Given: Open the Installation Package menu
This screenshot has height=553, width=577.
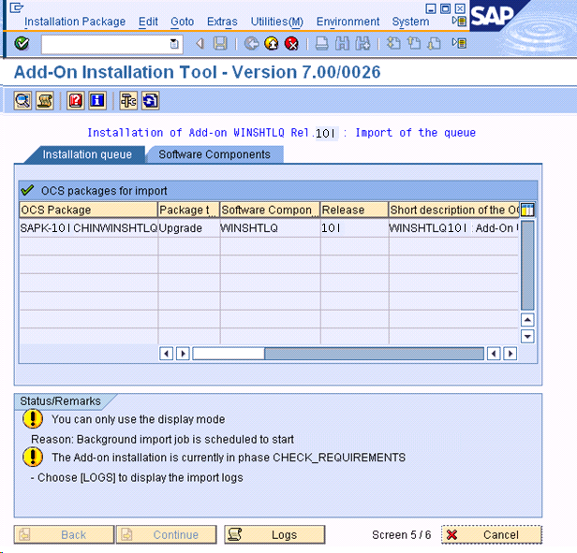Looking at the screenshot, I should tap(75, 22).
